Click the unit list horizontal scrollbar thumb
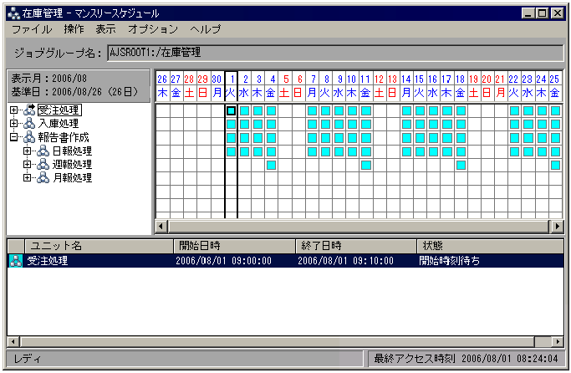Image resolution: width=571 pixels, height=373 pixels. pyautogui.click(x=278, y=342)
